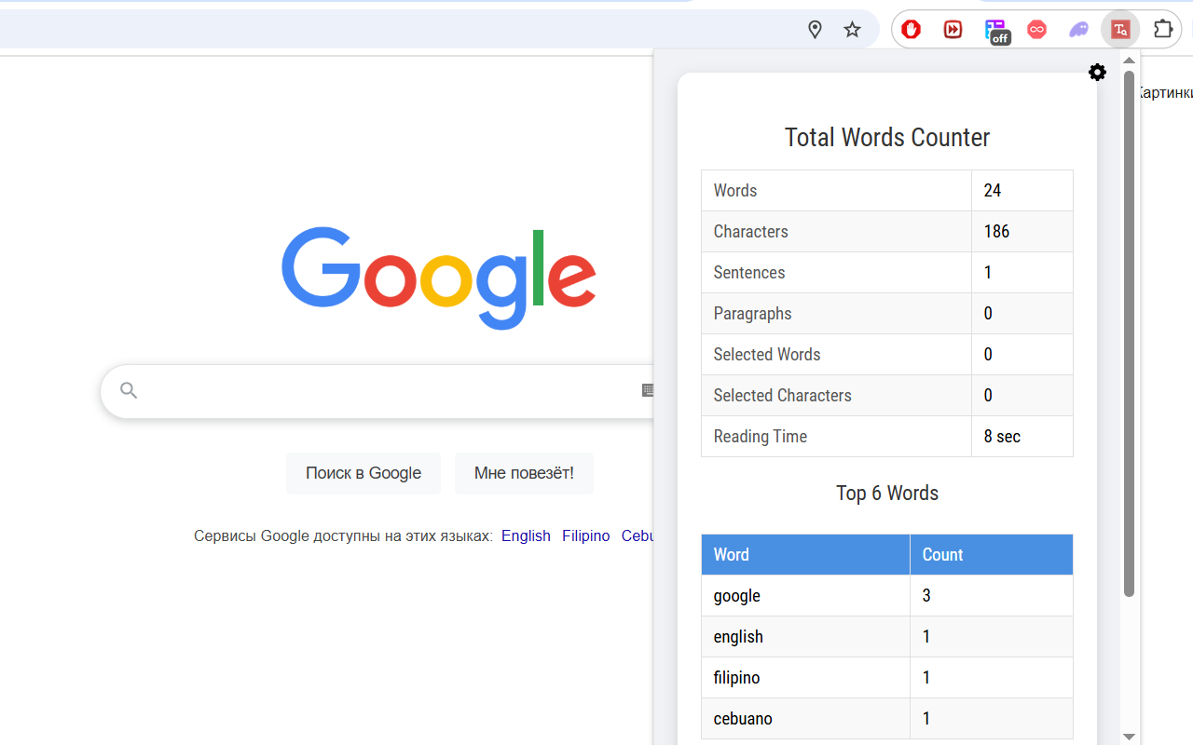Open the on-screen keyboard in search box
Screen dimensions: 1193x745
648,391
